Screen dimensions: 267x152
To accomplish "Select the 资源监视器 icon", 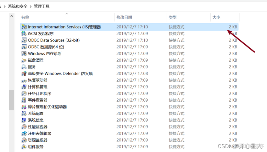I will [24, 140].
